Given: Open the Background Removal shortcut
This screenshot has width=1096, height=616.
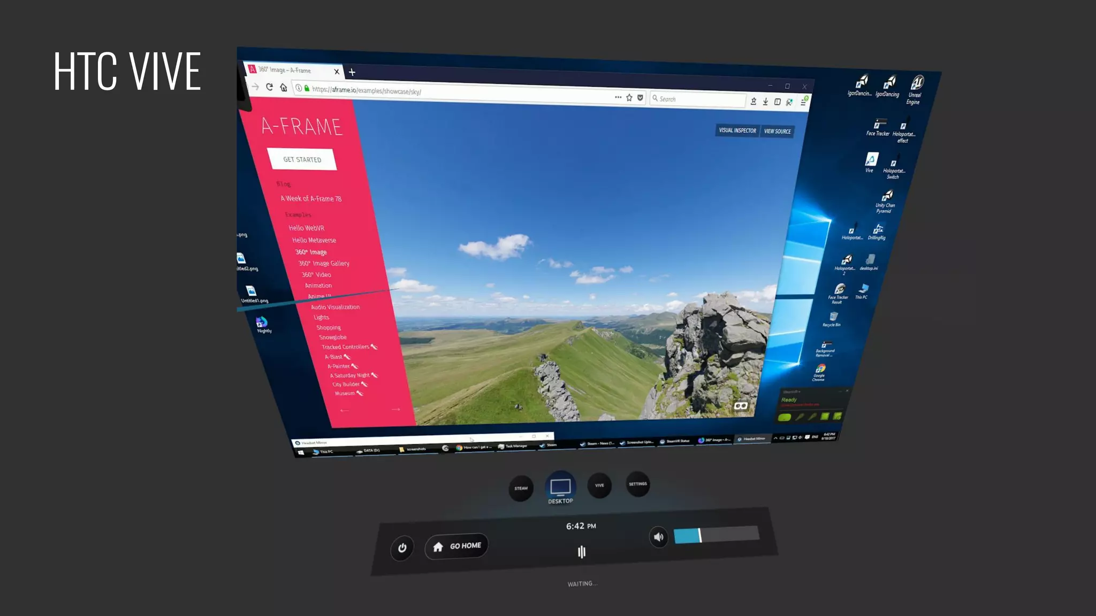Looking at the screenshot, I should point(825,349).
